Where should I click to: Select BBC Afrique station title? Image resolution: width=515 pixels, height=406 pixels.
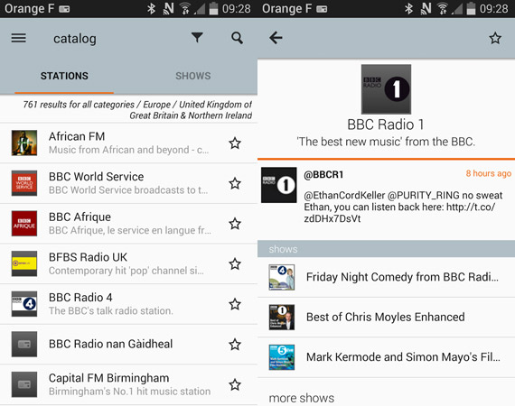click(80, 217)
